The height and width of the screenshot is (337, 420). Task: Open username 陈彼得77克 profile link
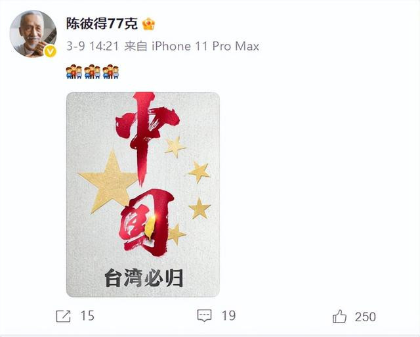[x=102, y=24]
